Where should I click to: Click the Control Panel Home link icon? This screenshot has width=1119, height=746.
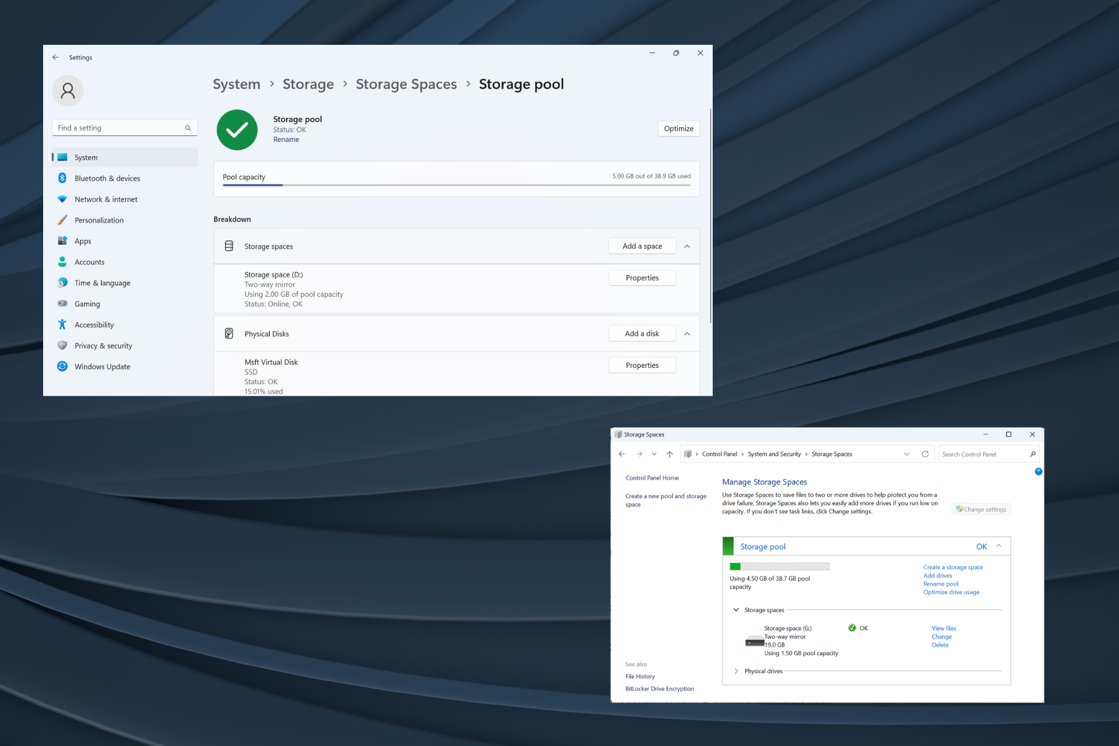click(x=653, y=478)
